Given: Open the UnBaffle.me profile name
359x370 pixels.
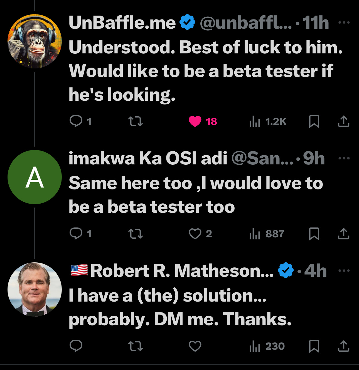Looking at the screenshot, I should pos(122,23).
